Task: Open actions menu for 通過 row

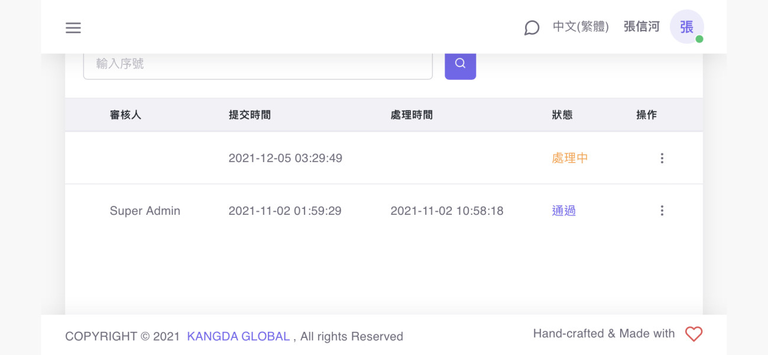Action: tap(662, 211)
